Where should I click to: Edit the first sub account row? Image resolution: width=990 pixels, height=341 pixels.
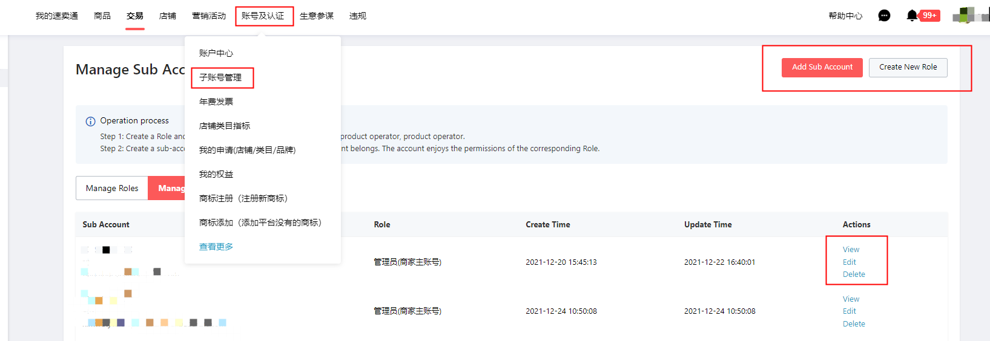click(849, 262)
